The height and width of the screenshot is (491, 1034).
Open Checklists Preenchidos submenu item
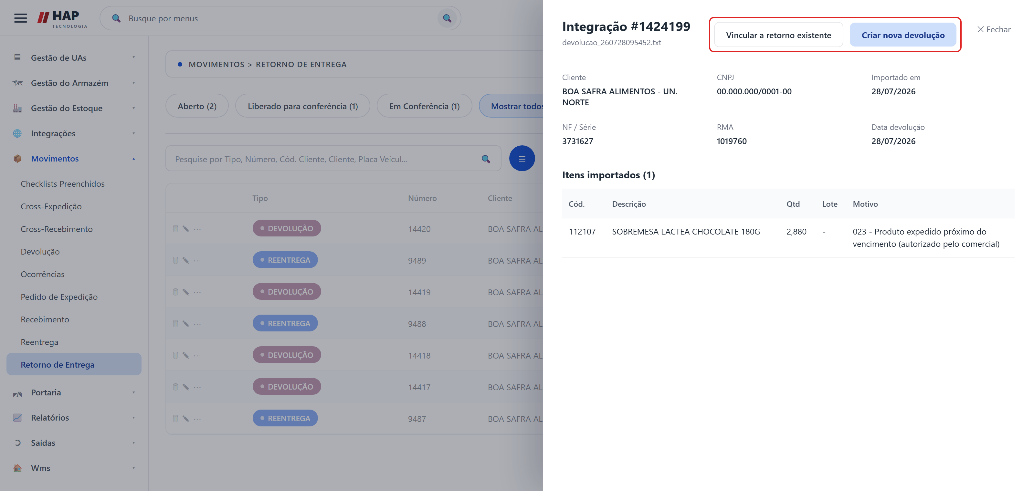(63, 184)
